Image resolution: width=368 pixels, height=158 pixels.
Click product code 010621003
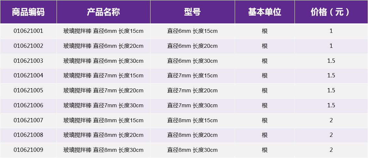(x=28, y=61)
